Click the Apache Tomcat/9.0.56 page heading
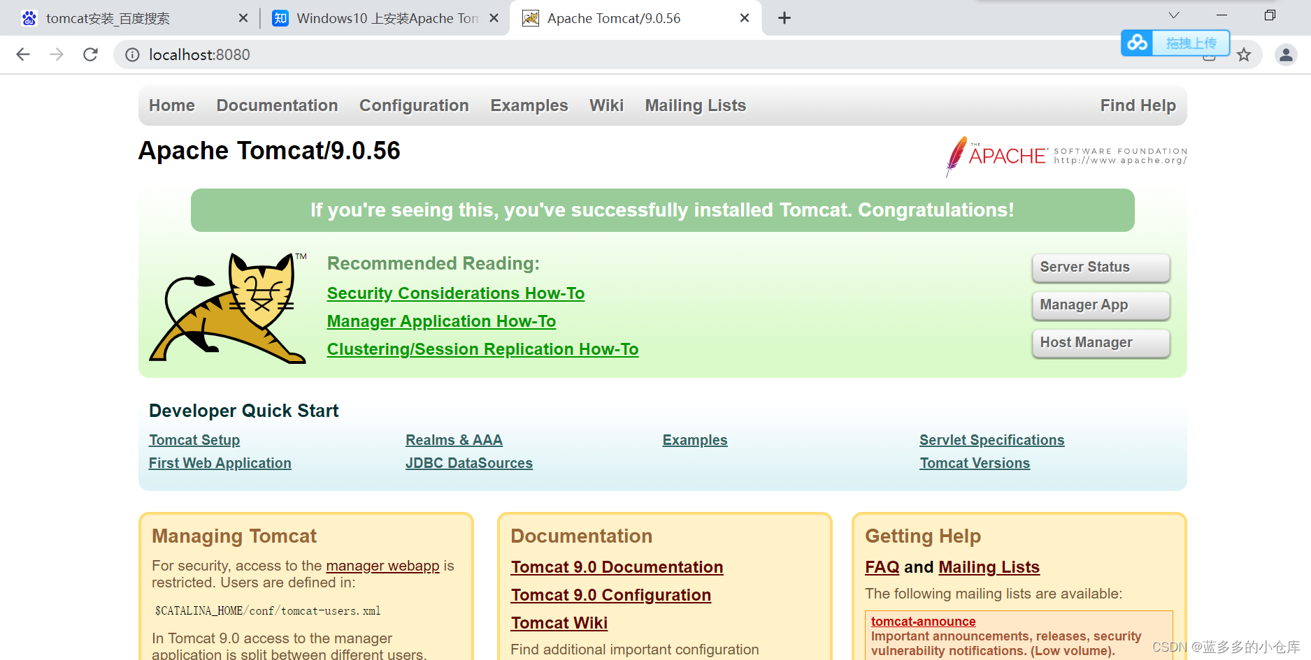The height and width of the screenshot is (660, 1311). [x=269, y=151]
